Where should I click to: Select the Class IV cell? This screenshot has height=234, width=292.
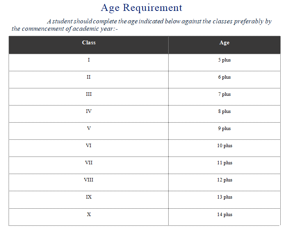tap(89, 114)
